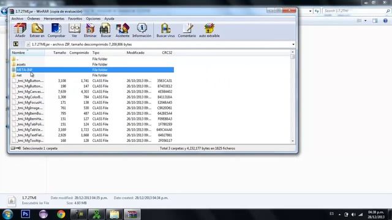
Task: Open the Órdenes menu
Action: (34, 19)
